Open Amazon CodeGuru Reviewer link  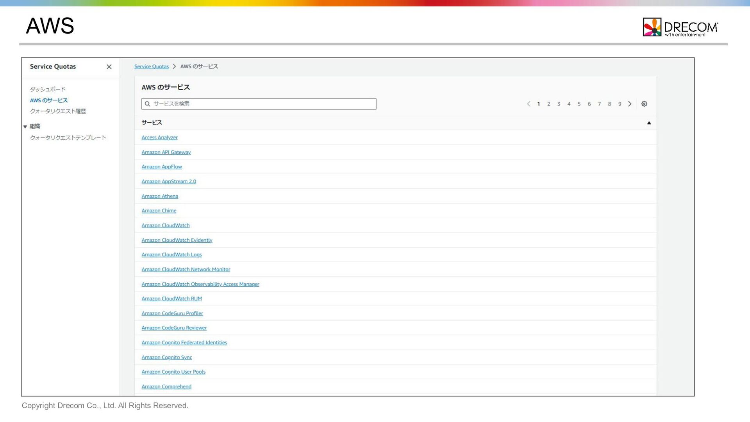click(x=174, y=328)
